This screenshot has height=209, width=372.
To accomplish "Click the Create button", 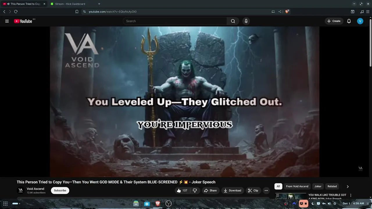I will click(x=334, y=21).
